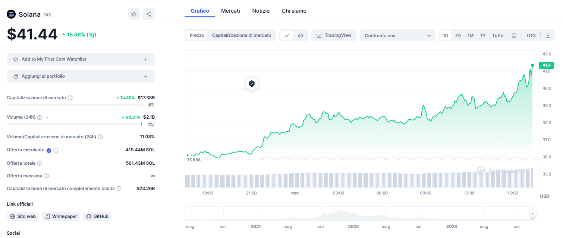Viewport: 563px width, 238px height.
Task: Select the Prezzo chart toggle
Action: (x=197, y=35)
